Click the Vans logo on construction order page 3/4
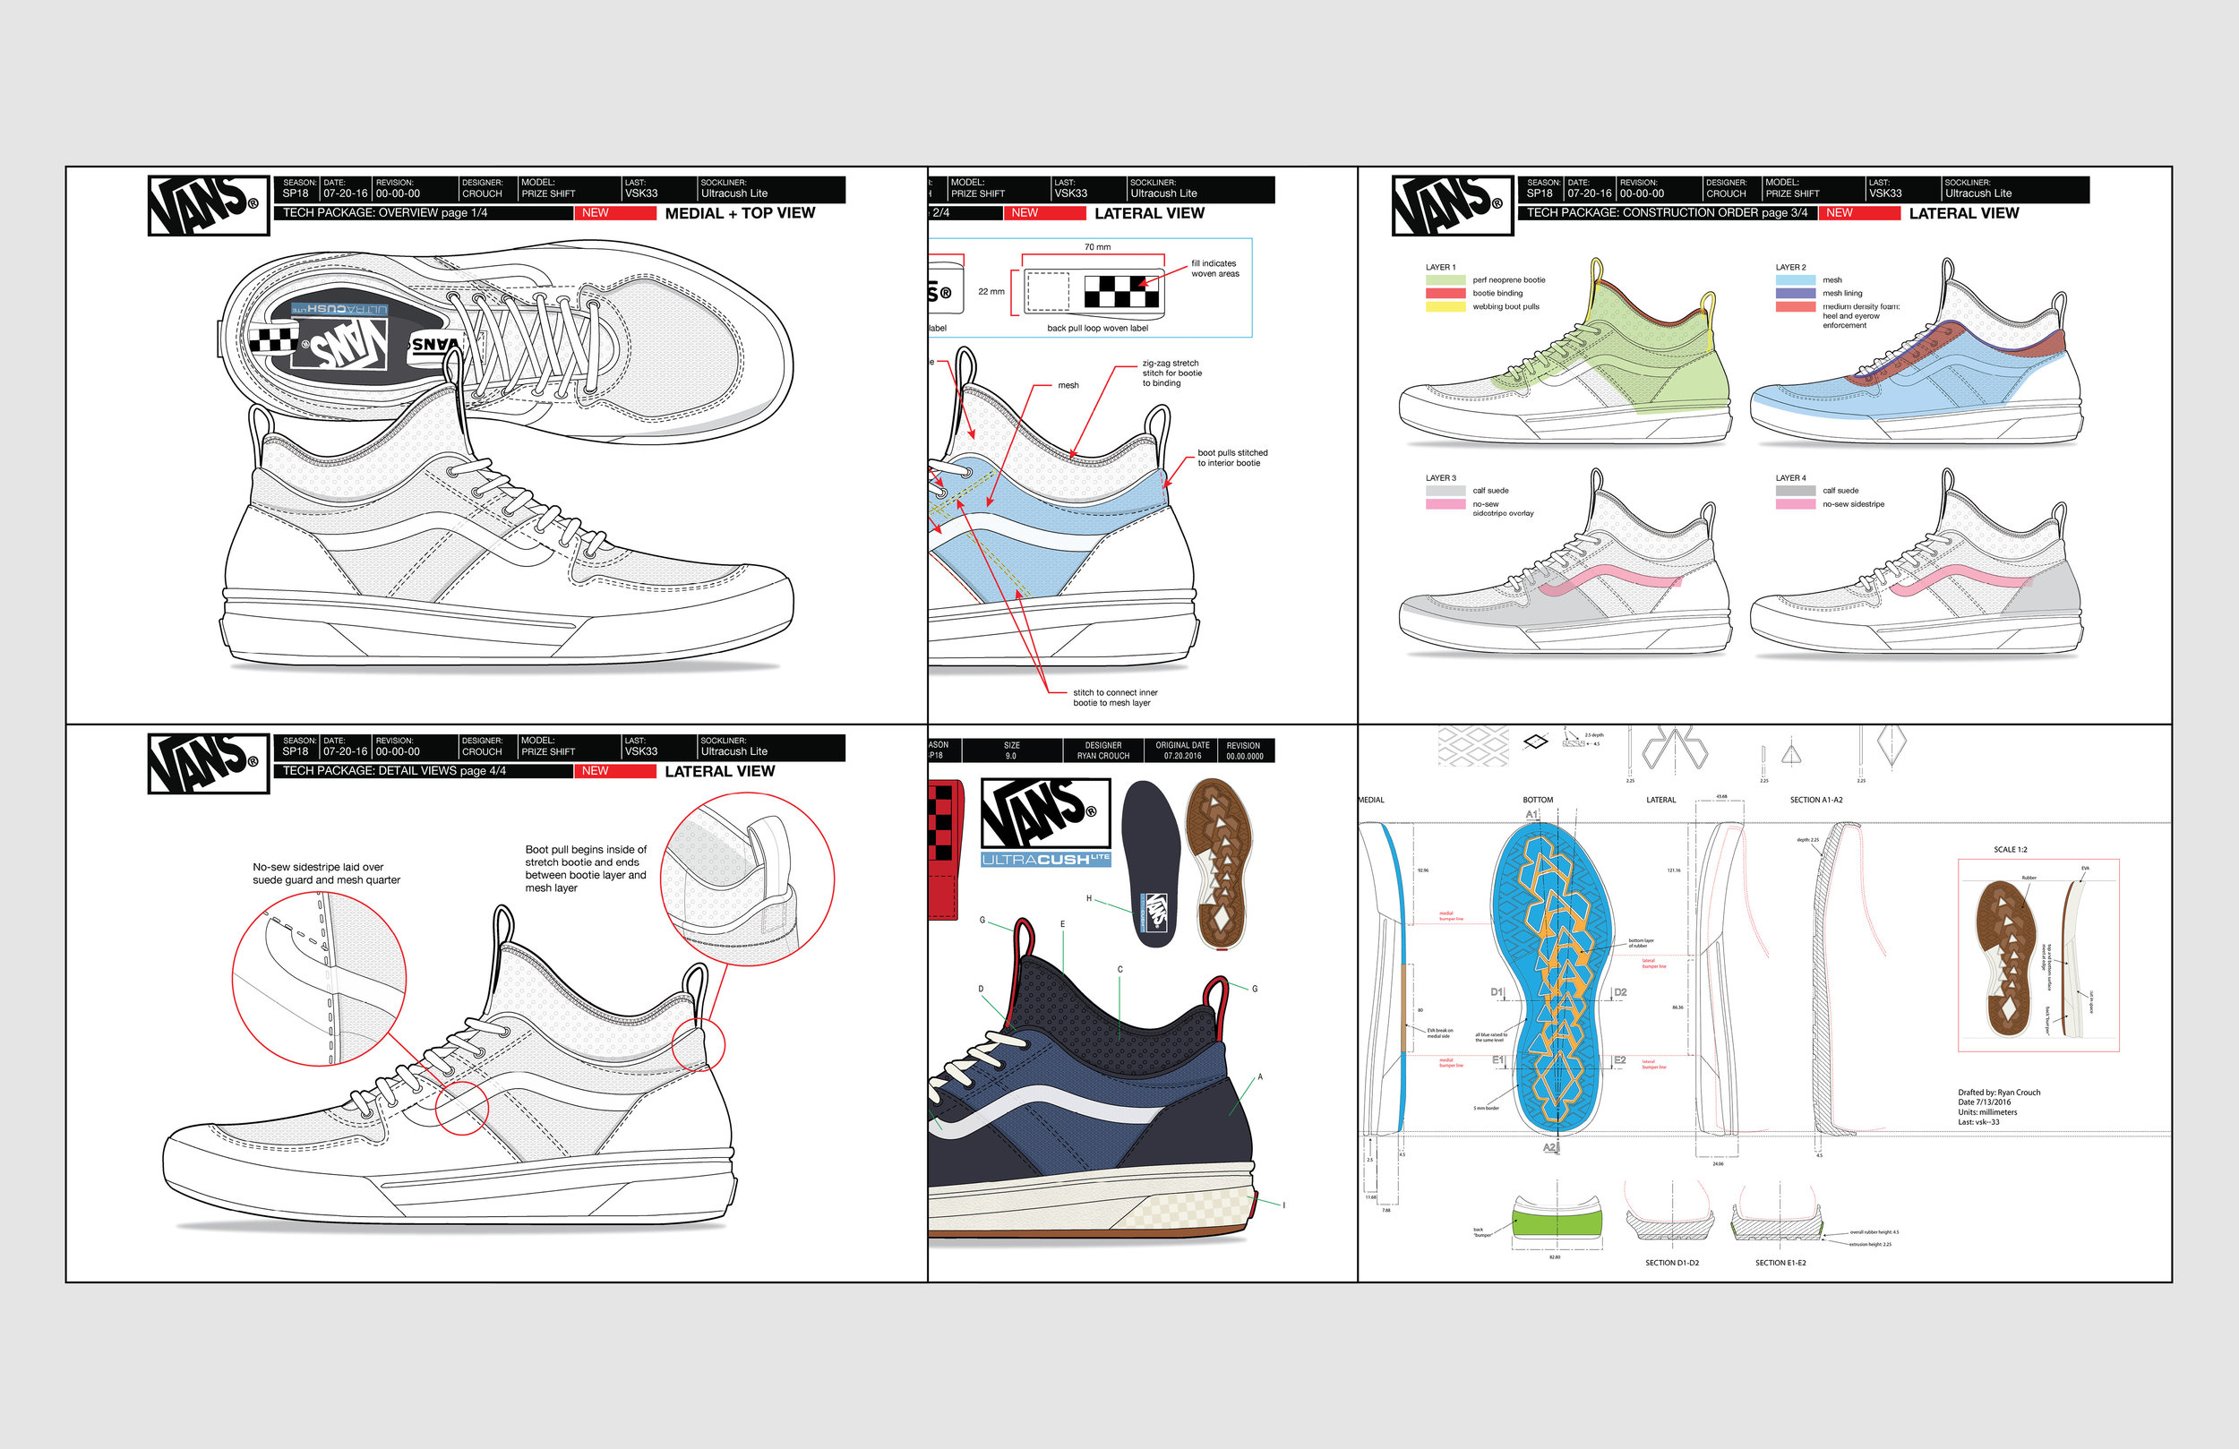The width and height of the screenshot is (2239, 1449). coord(1453,205)
